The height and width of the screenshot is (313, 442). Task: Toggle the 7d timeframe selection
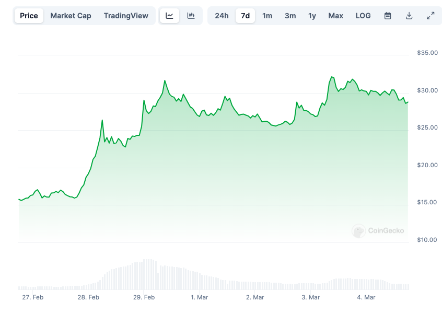[245, 16]
